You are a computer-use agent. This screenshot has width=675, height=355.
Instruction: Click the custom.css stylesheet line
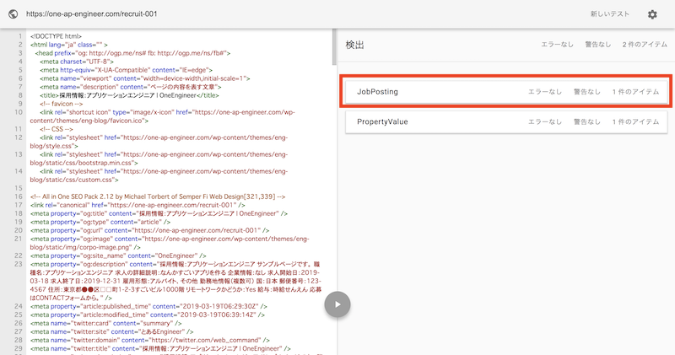pos(159,175)
